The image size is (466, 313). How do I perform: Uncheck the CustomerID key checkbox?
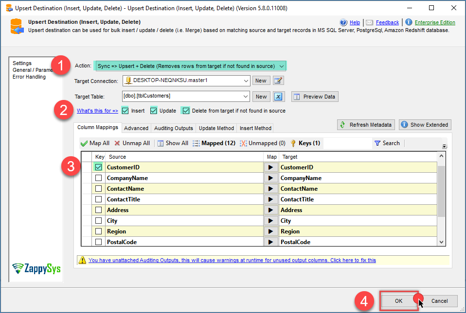tap(99, 167)
